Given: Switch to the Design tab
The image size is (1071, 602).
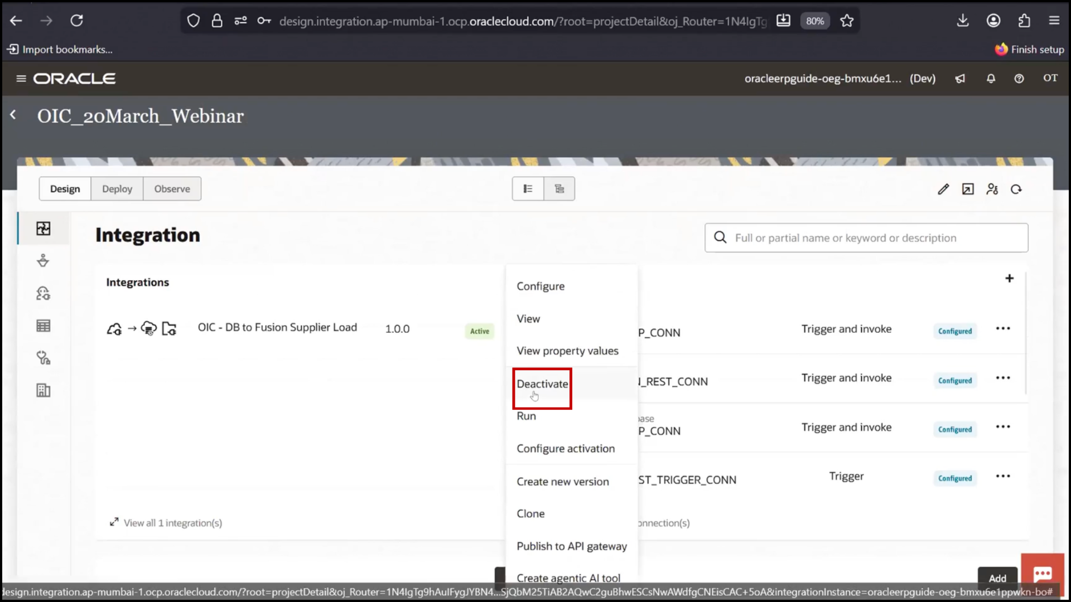Looking at the screenshot, I should 65,189.
